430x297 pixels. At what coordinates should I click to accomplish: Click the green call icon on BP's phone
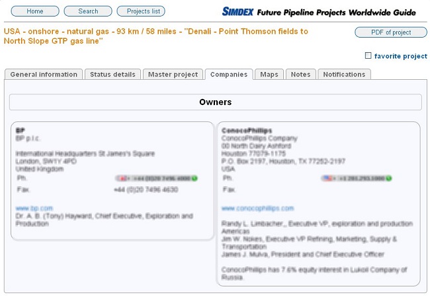point(195,178)
